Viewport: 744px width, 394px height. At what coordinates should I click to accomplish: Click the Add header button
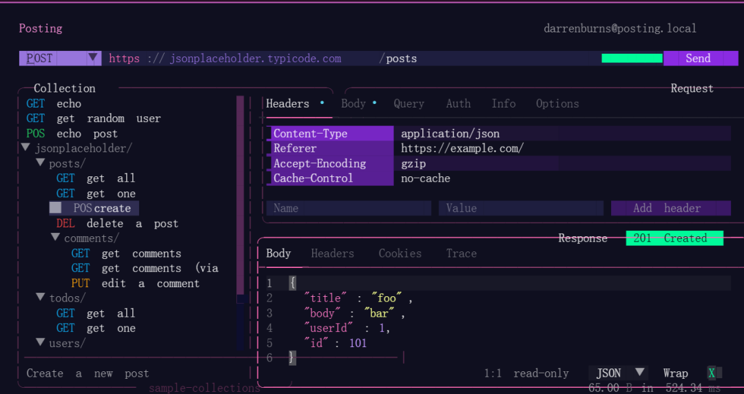click(x=671, y=208)
